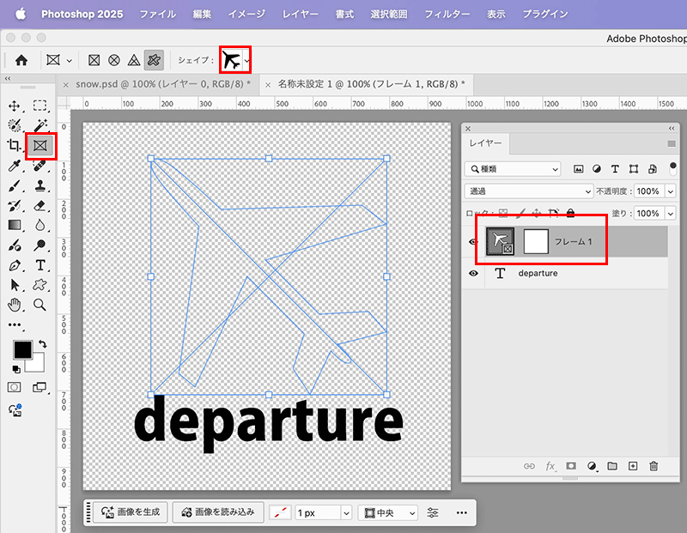Select the Eyedropper tool
The height and width of the screenshot is (533, 687).
[14, 166]
